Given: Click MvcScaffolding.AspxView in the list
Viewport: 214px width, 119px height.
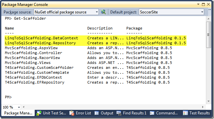Looking at the screenshot, I should [x=31, y=48].
